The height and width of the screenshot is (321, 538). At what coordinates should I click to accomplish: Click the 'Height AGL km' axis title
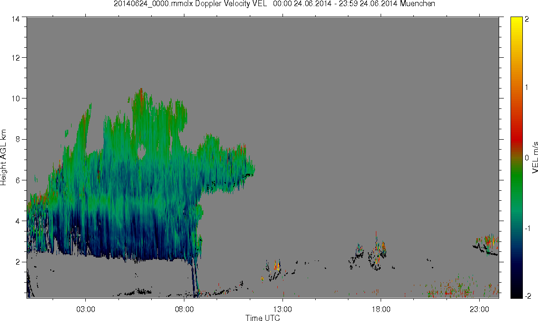[4, 158]
